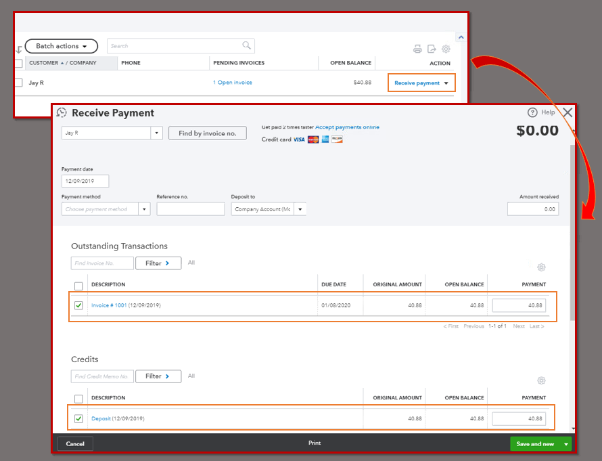Click the Jay R customer name
602x461 pixels.
pyautogui.click(x=36, y=83)
